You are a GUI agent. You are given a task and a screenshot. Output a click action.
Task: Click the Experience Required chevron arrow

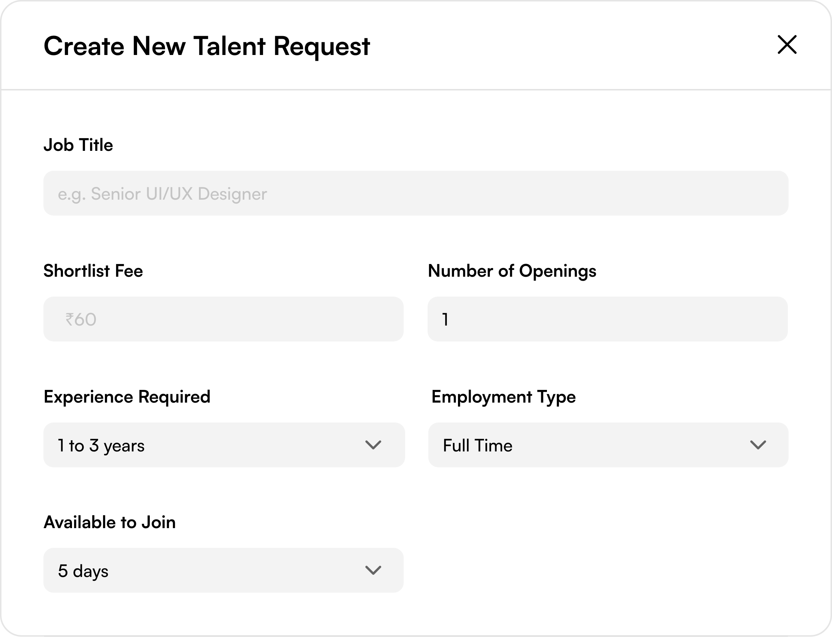click(x=373, y=445)
